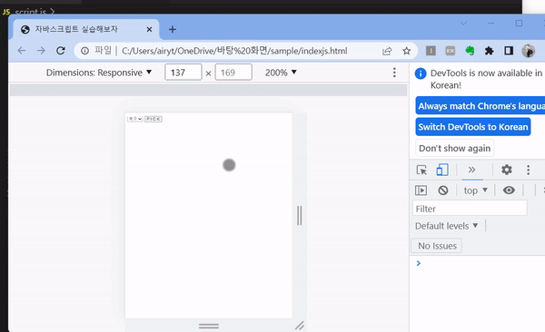
Task: Share this page from the address bar
Action: tap(387, 51)
